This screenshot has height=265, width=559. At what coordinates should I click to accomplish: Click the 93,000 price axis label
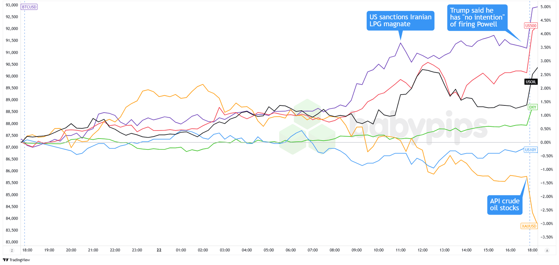12,5
